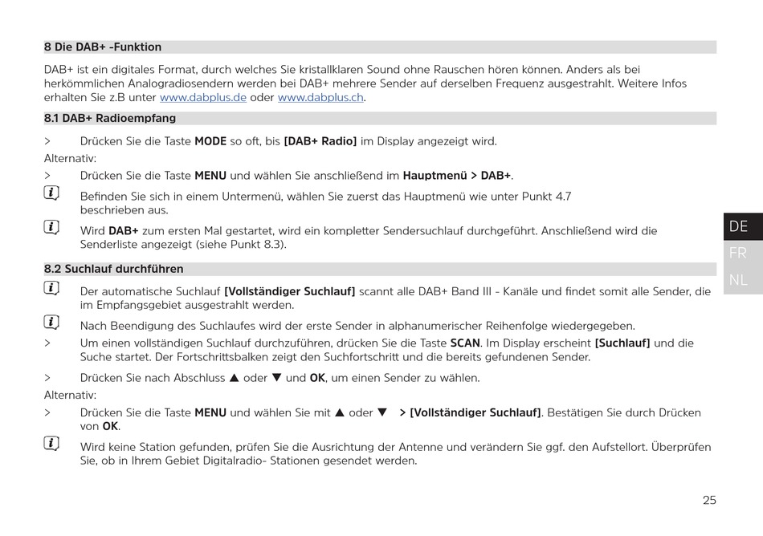The height and width of the screenshot is (536, 763).
Task: Click bold 'MENU' in 'wählen Sie anschließend' line
Action: (x=210, y=176)
